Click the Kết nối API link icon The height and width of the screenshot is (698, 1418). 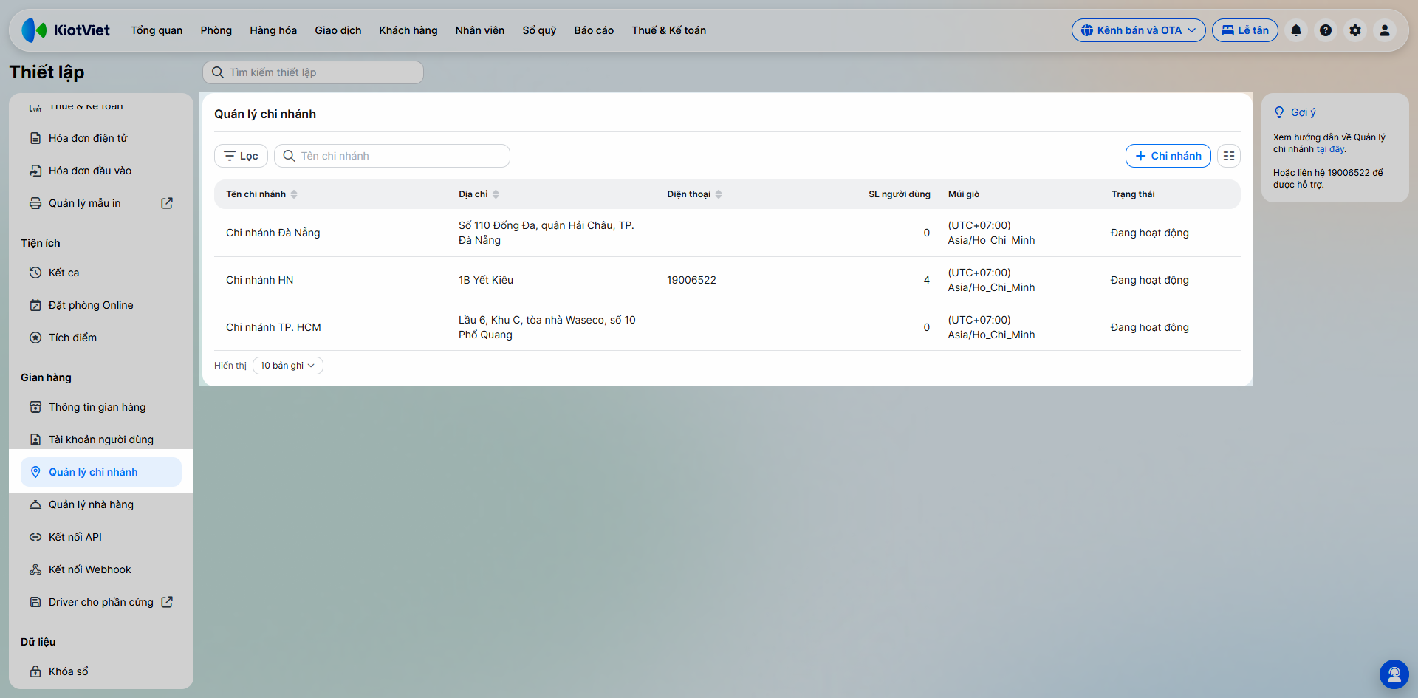35,537
